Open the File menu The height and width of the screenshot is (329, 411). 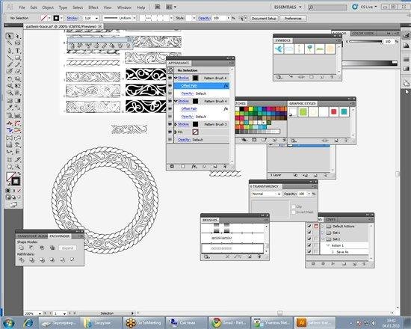click(22, 7)
